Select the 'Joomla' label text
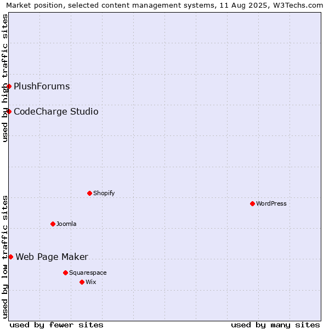 66,224
